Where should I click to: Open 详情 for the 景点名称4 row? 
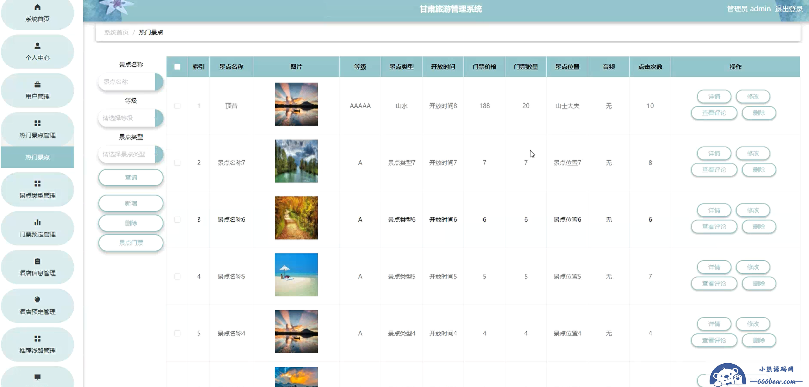coord(714,324)
